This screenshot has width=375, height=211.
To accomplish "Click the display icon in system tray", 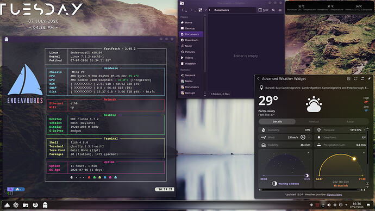I will [x=341, y=205].
